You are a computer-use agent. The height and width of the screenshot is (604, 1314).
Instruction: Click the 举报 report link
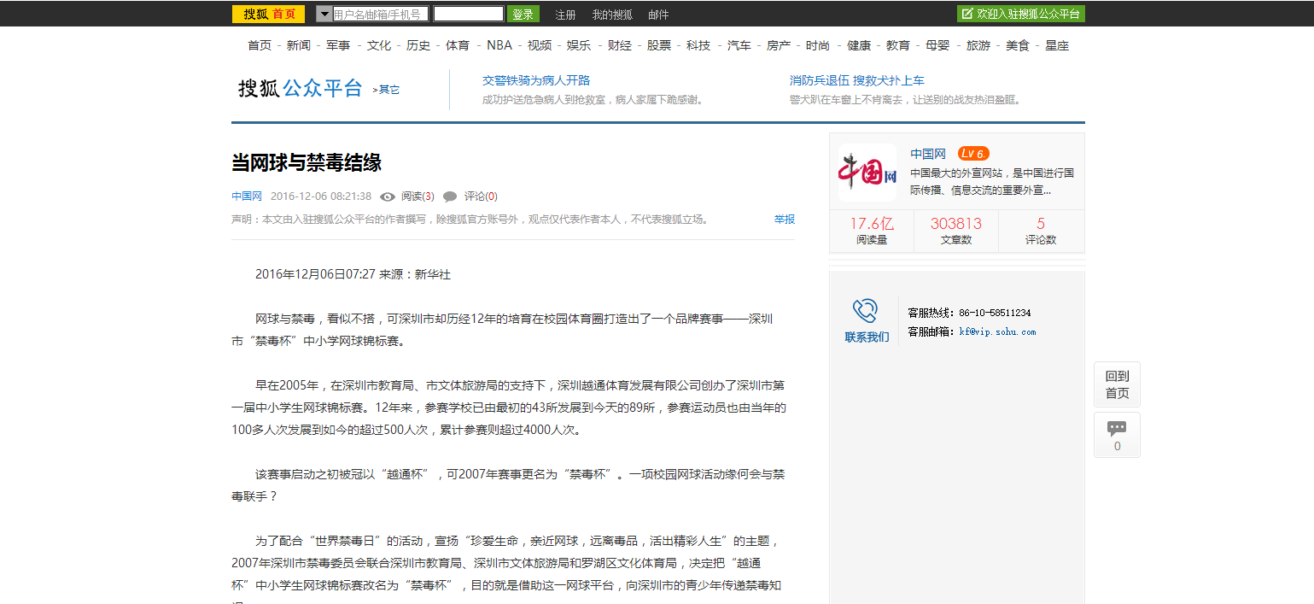(x=785, y=220)
